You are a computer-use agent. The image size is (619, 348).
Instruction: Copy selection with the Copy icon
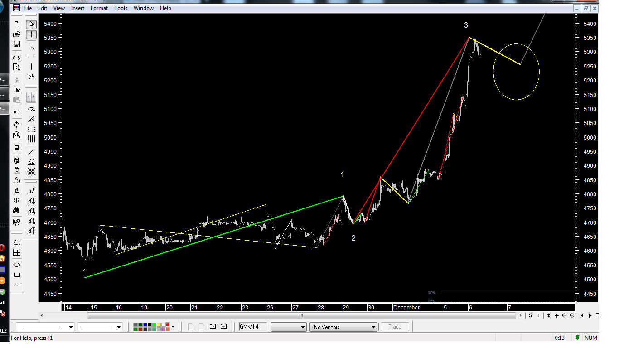17,90
